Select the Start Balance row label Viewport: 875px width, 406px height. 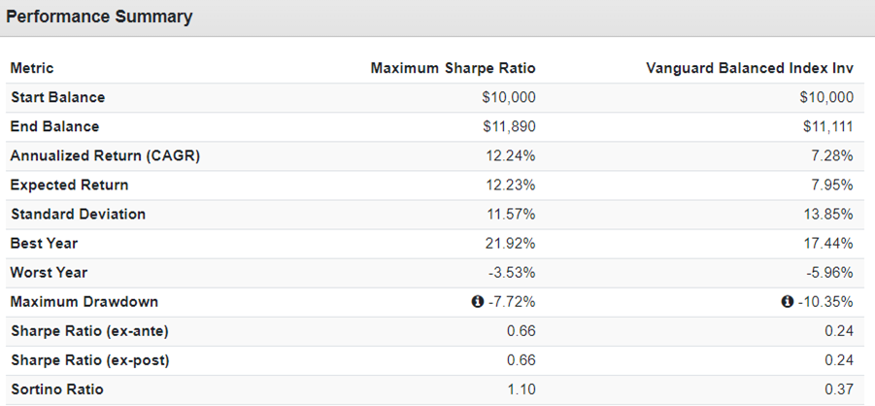(x=57, y=97)
